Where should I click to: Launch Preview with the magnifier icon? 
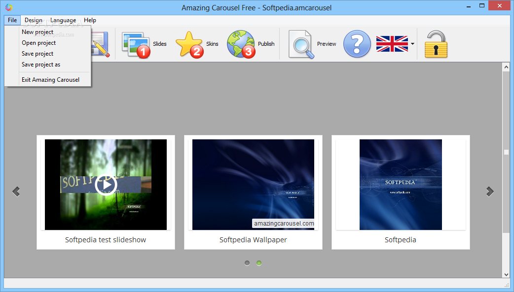(301, 44)
